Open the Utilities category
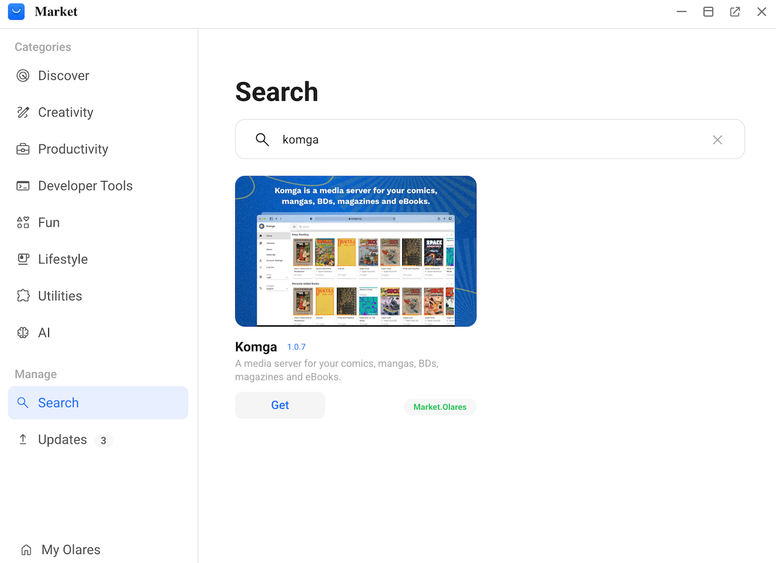776x563 pixels. coord(60,296)
